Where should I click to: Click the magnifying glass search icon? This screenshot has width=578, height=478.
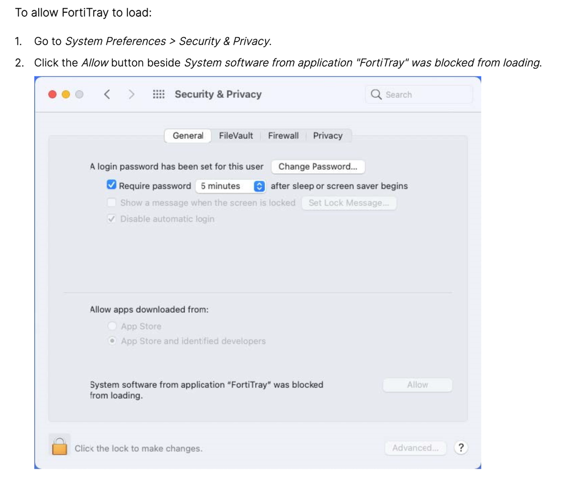[376, 94]
